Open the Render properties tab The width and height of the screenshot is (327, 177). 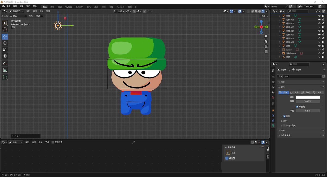tap(273, 77)
